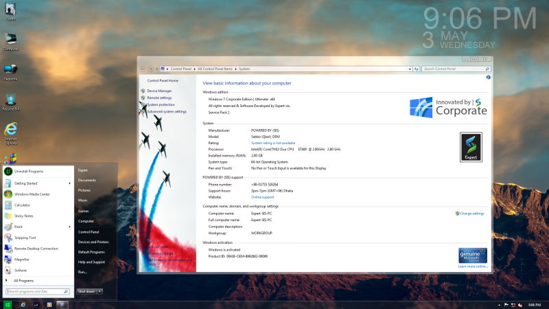The height and width of the screenshot is (309, 549).
Task: Open Remote settings link
Action: pyautogui.click(x=159, y=98)
